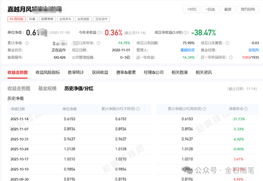
Task: Click the 2025-10-24 date row
Action: pos(20,149)
